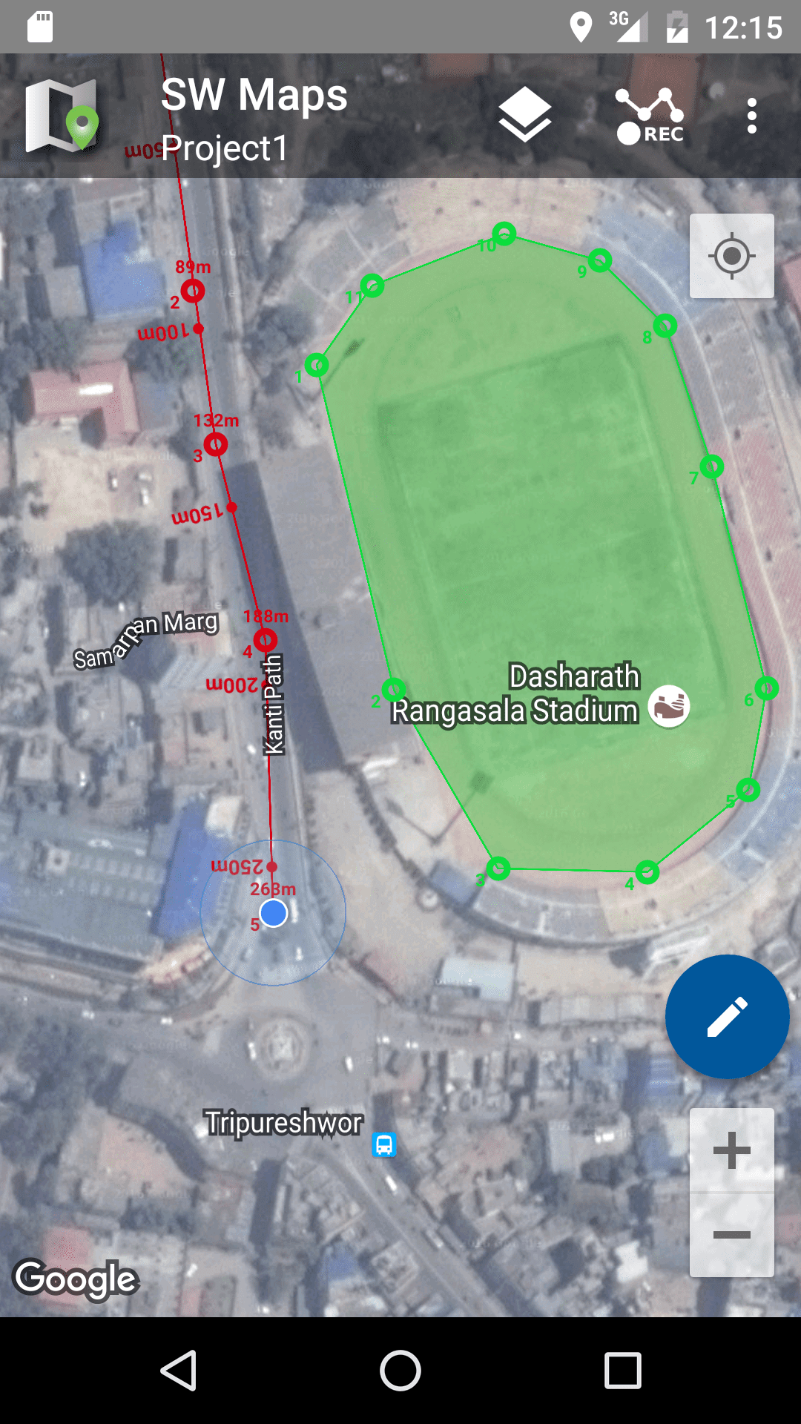Open the three-dot overflow menu

pyautogui.click(x=752, y=116)
